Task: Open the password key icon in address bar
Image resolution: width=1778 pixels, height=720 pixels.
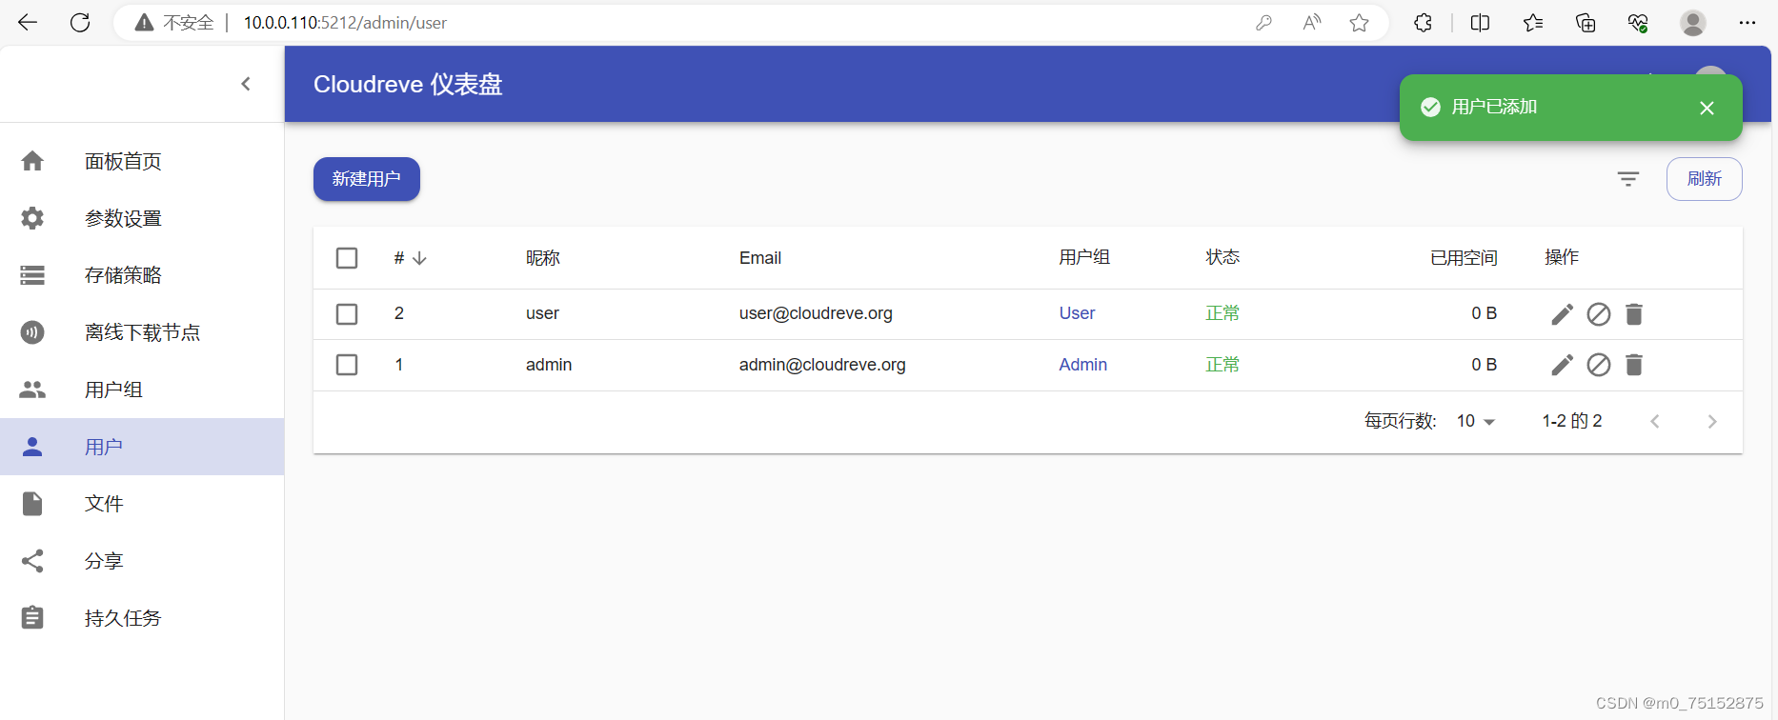Action: tap(1263, 23)
